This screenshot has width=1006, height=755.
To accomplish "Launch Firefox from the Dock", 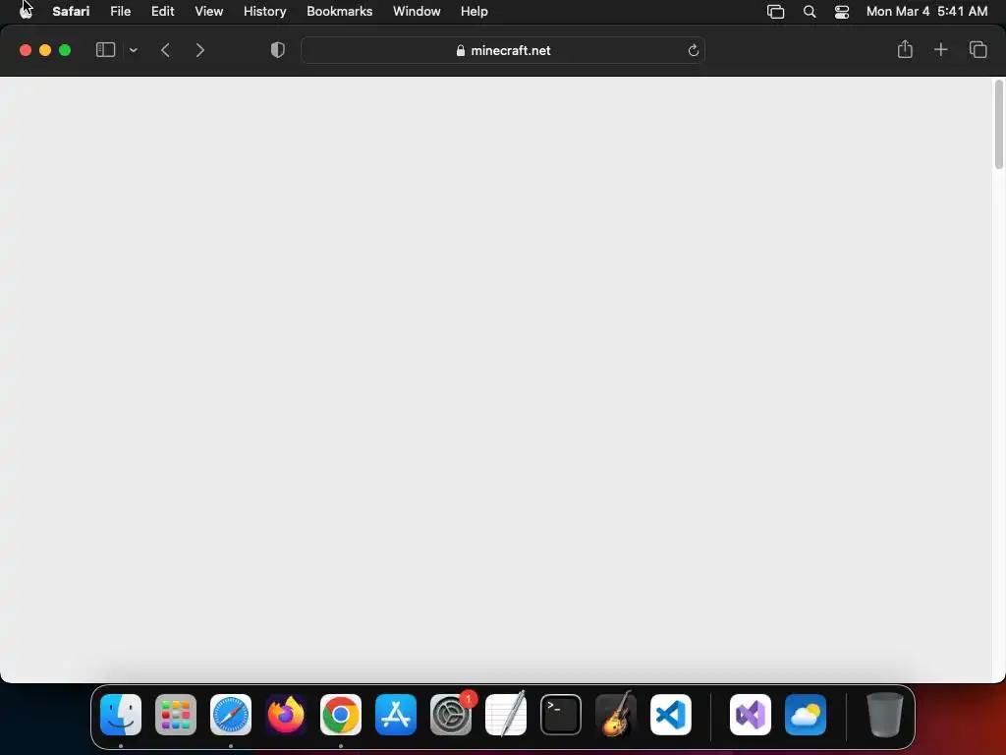I will pyautogui.click(x=286, y=715).
